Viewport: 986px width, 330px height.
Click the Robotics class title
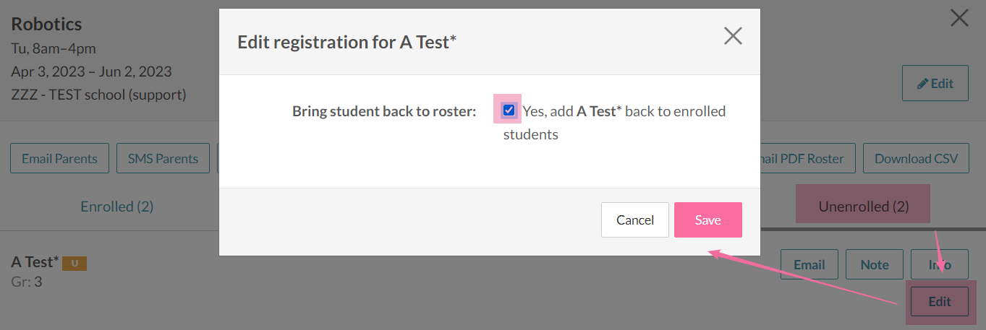pyautogui.click(x=46, y=24)
